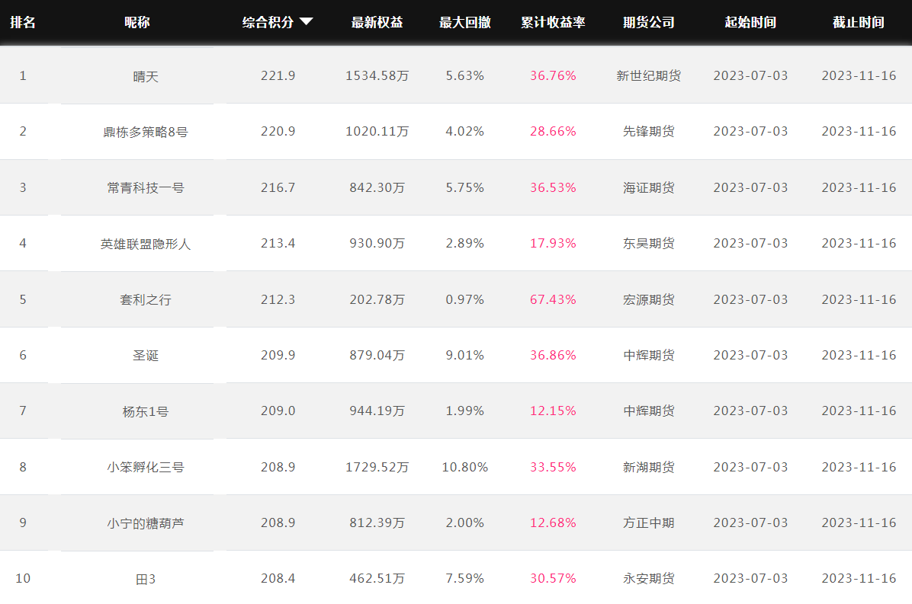Screen dimensions: 912x604
Task: Click futures company 永安期货
Action: click(x=648, y=578)
